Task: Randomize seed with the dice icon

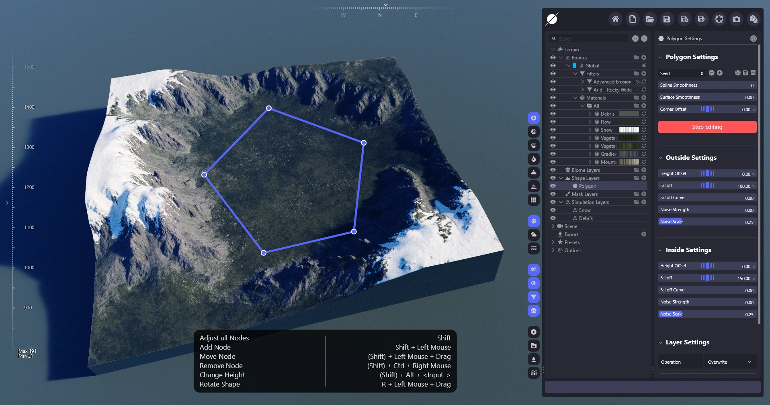Action: click(737, 73)
